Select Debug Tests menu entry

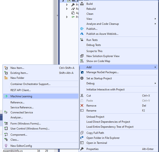point(118,45)
